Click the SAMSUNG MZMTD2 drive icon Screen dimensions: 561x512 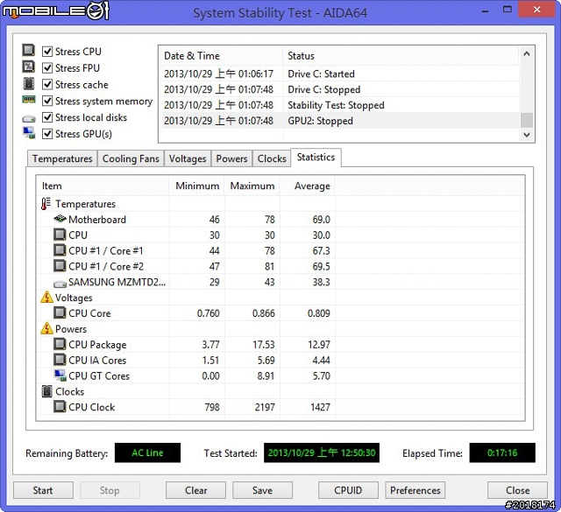pyautogui.click(x=60, y=284)
